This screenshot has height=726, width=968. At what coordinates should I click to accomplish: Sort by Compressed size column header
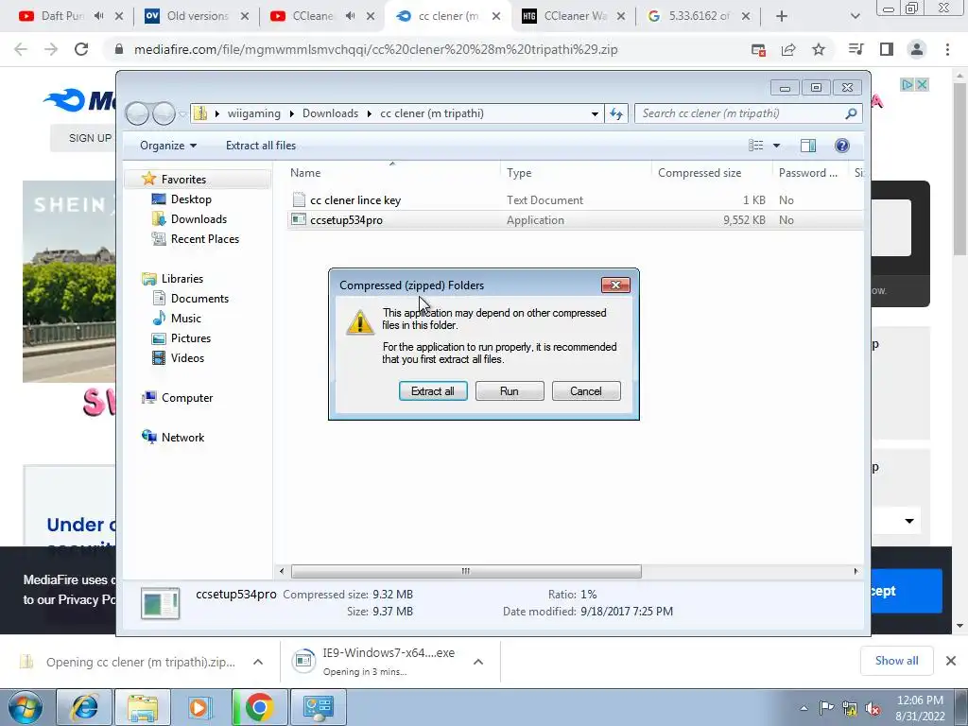click(700, 174)
